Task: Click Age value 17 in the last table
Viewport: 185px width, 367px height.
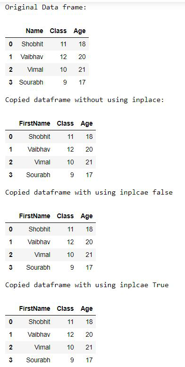Action: pos(89,360)
